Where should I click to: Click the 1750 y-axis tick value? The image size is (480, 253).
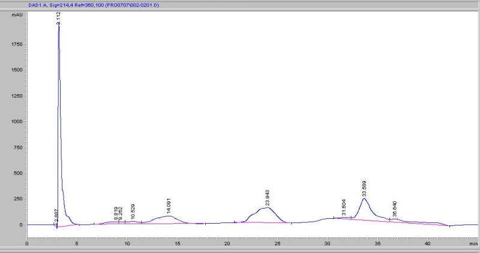pos(17,44)
